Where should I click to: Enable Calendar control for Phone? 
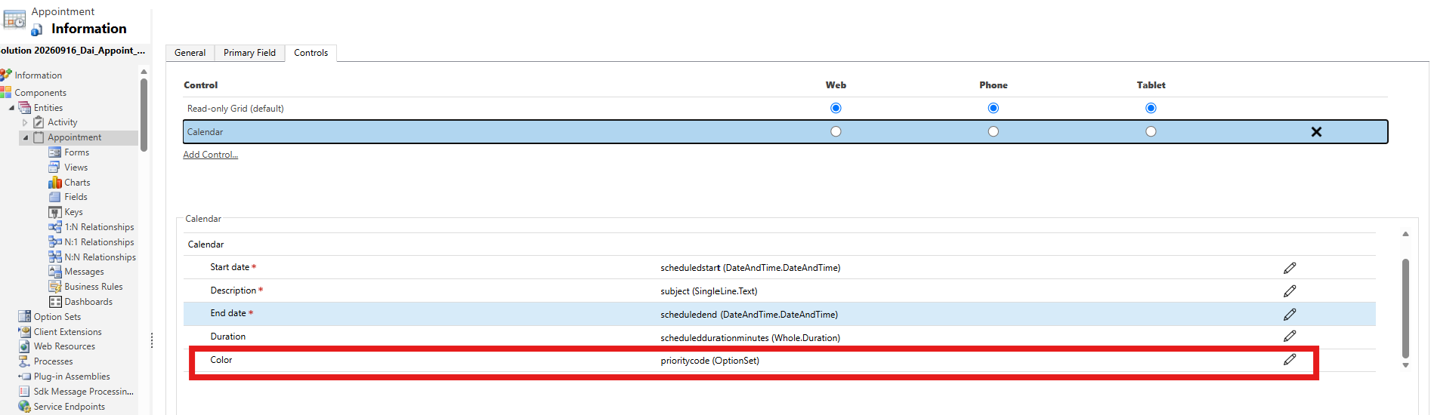[x=994, y=131]
